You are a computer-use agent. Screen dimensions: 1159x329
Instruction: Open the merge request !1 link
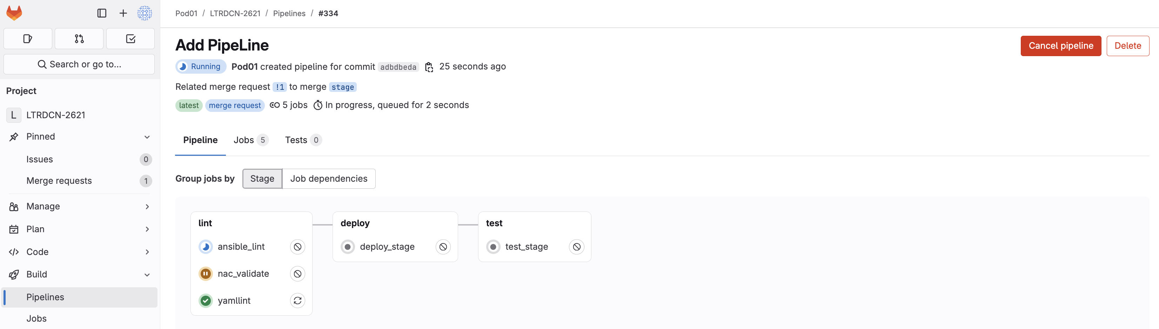(x=279, y=87)
